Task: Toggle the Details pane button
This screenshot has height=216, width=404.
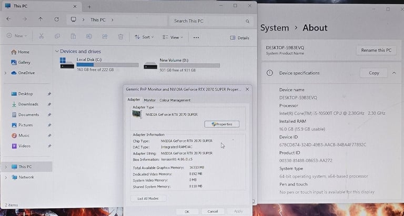Action: tap(239, 38)
